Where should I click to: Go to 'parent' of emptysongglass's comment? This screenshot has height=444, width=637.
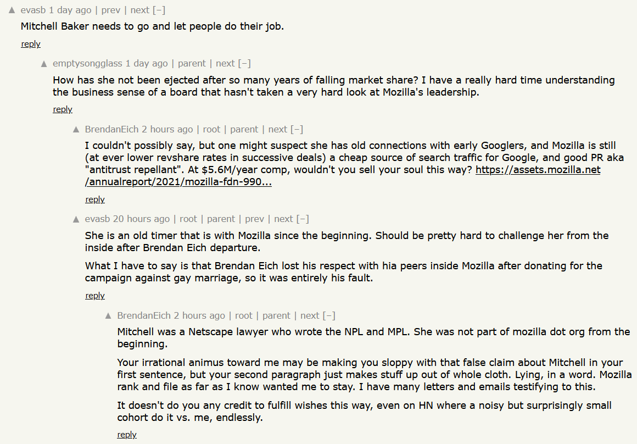click(192, 63)
